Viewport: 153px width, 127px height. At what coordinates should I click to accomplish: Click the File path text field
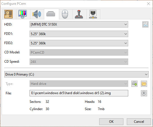(79, 93)
